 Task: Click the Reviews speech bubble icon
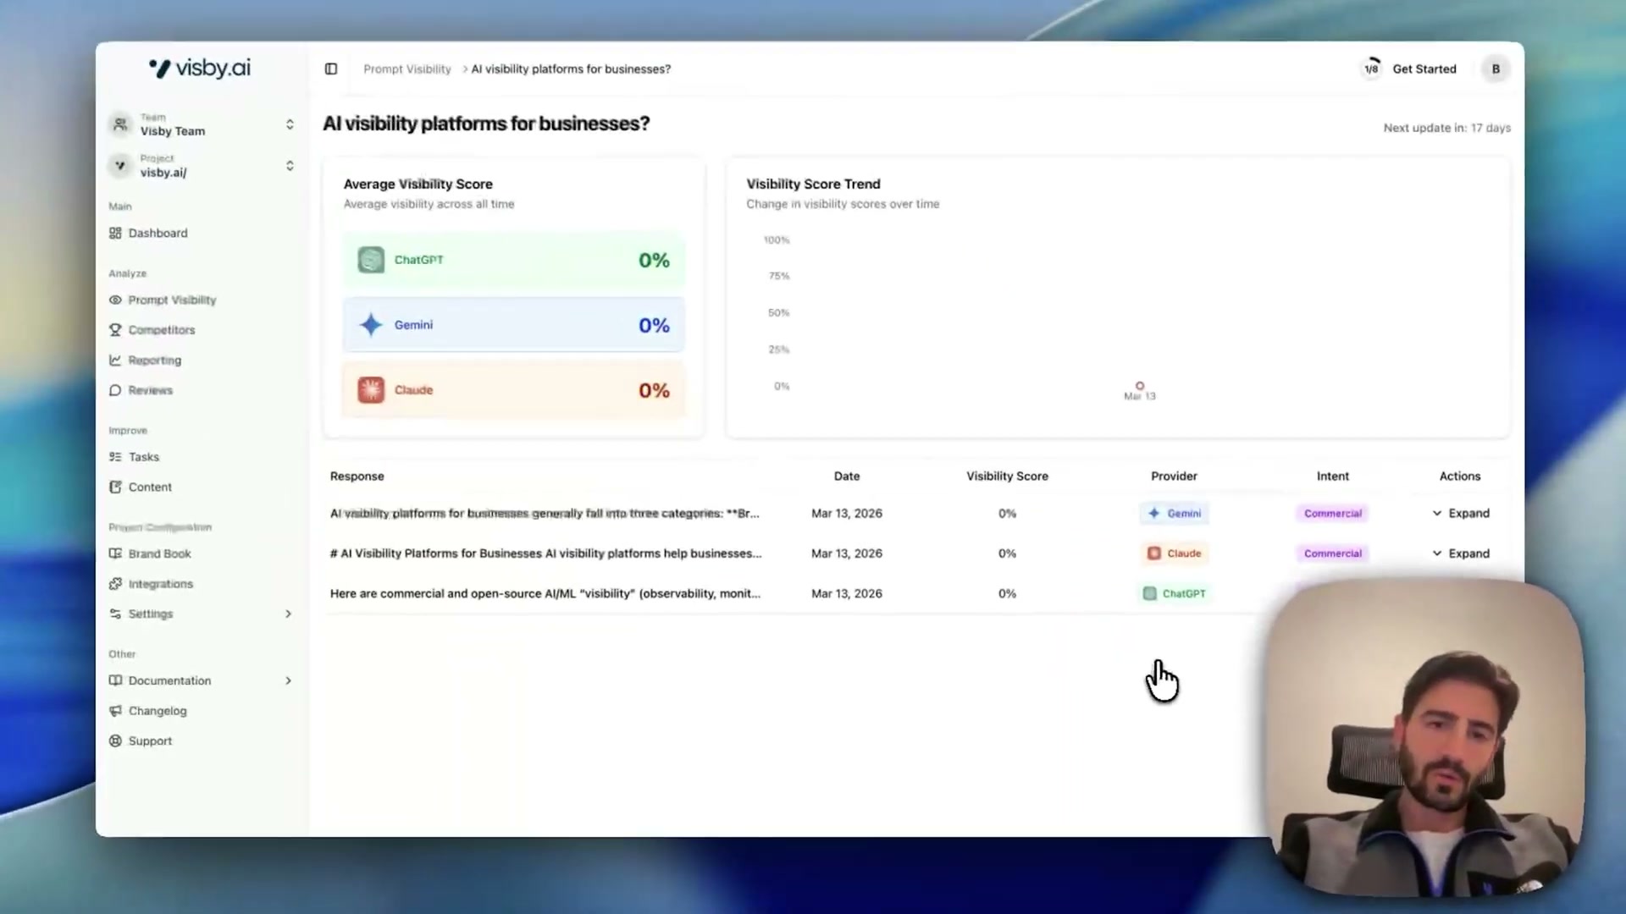tap(115, 390)
